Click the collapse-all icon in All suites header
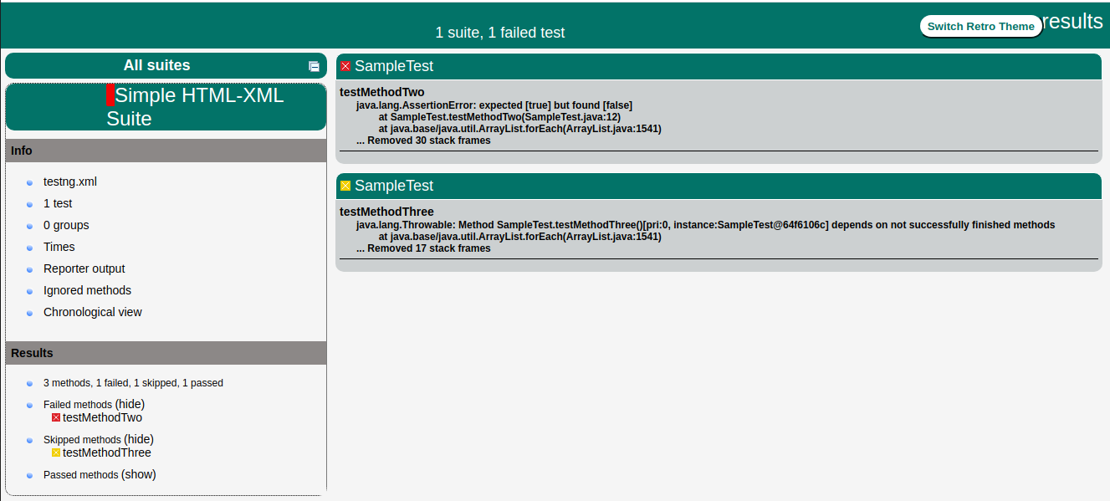Image resolution: width=1110 pixels, height=501 pixels. pyautogui.click(x=314, y=65)
